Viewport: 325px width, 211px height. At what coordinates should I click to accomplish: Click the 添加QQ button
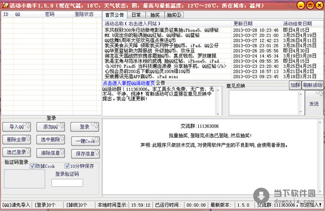tap(50, 127)
